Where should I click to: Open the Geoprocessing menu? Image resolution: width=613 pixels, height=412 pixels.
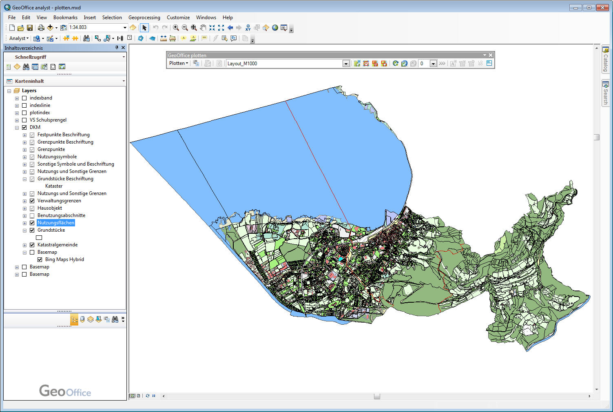click(144, 18)
